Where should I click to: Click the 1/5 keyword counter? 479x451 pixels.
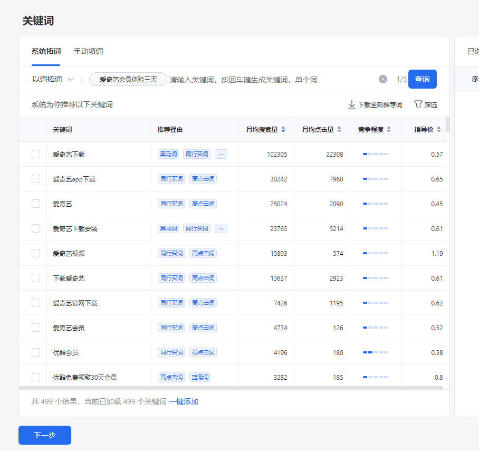tap(401, 80)
